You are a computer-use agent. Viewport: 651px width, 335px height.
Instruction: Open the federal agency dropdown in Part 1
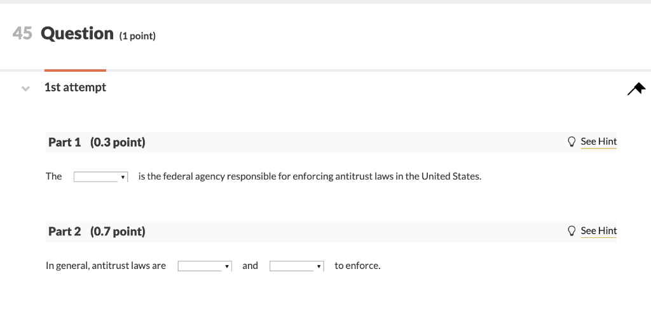tap(101, 177)
